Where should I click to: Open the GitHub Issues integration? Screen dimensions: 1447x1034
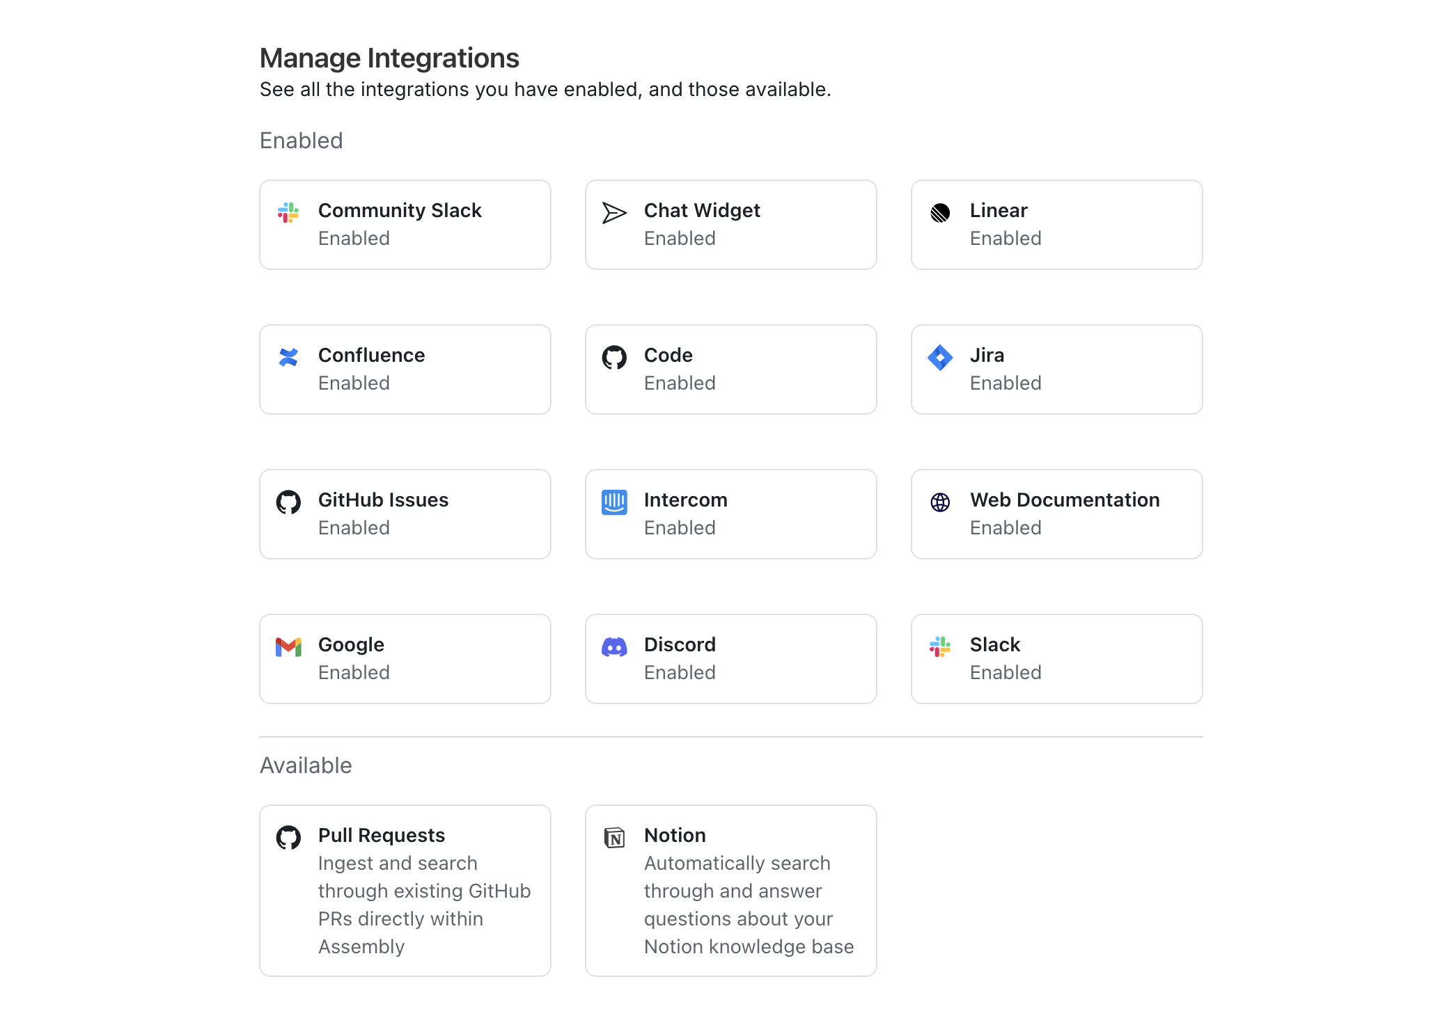(404, 514)
